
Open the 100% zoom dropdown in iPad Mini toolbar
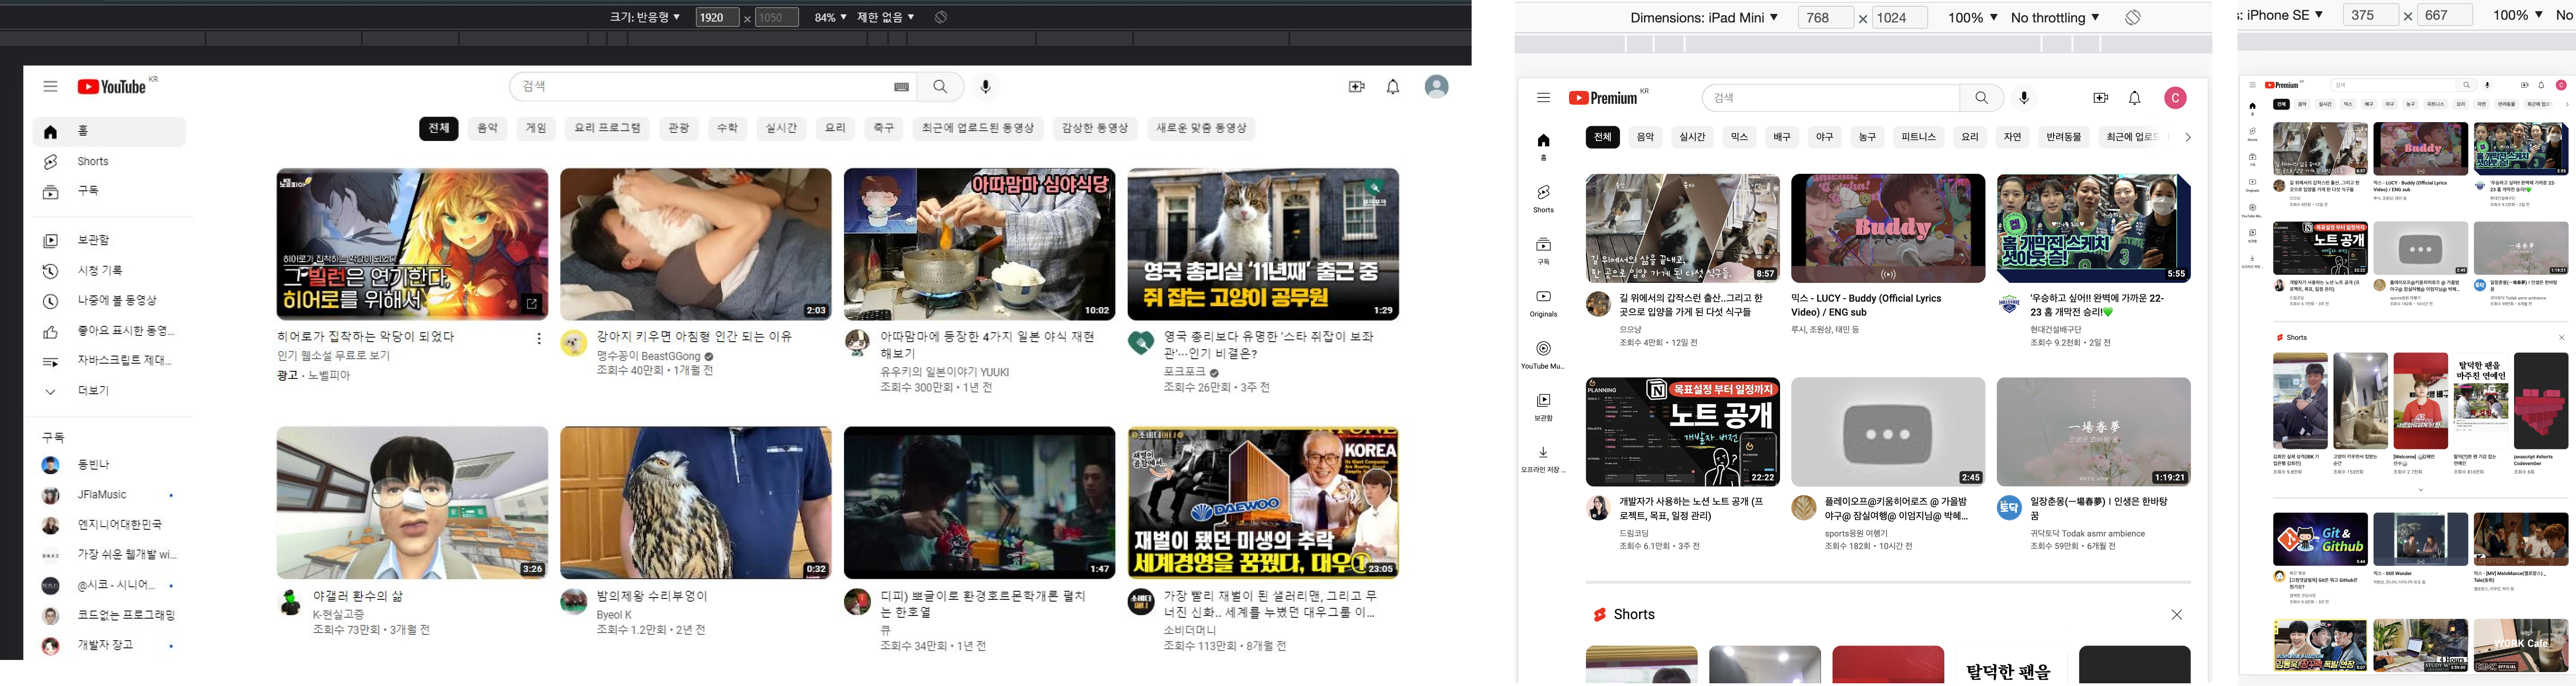(1972, 18)
